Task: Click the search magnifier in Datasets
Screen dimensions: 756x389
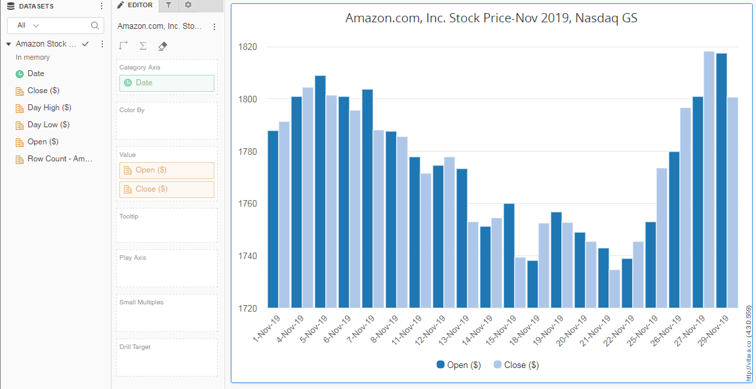Action: (95, 25)
